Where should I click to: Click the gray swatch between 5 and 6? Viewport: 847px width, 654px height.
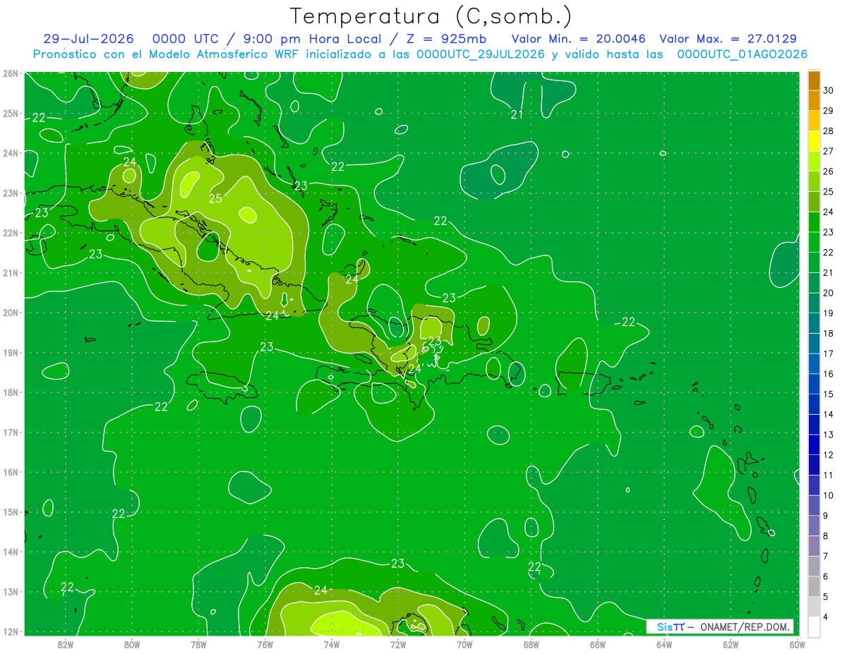[814, 586]
